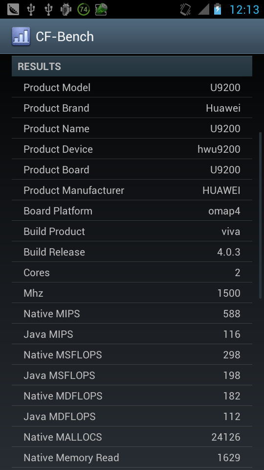Tap the battery charging status icon
This screenshot has height=470, width=264.
coord(218,9)
